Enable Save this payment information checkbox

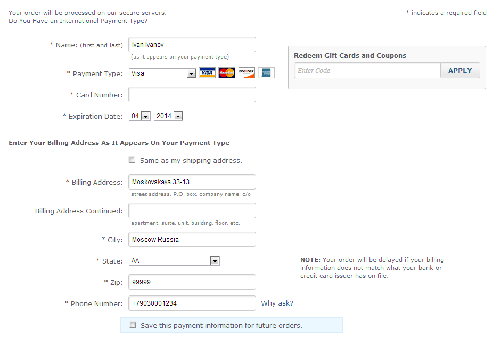pyautogui.click(x=133, y=325)
